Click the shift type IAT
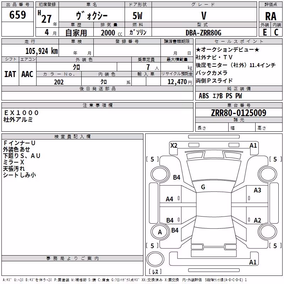This screenshot has width=284, height=284. [x=10, y=74]
